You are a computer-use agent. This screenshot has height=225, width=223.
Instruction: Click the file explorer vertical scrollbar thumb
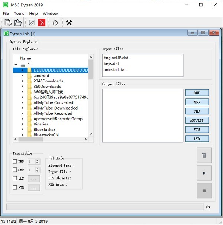pyautogui.click(x=91, y=69)
